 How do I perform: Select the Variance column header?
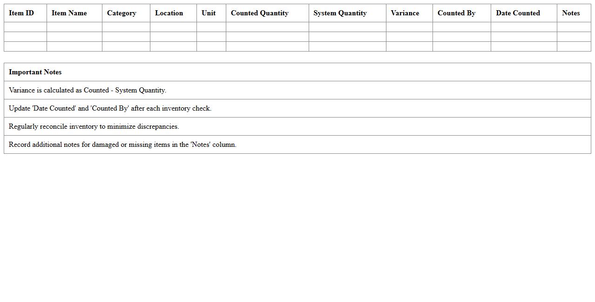[405, 13]
